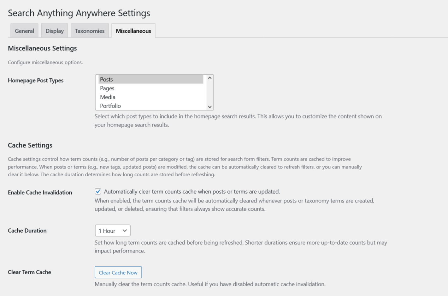The width and height of the screenshot is (448, 296).
Task: Click the Clear Term Cache field label
Action: (x=29, y=272)
